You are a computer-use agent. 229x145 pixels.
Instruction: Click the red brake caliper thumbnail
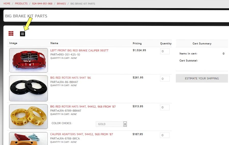[x=28, y=60]
